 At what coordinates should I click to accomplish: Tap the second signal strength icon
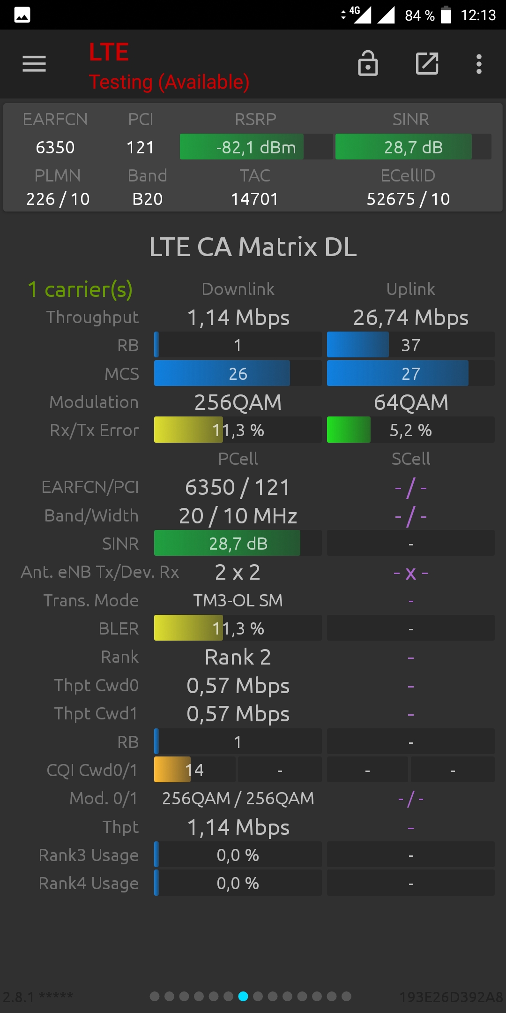(x=386, y=15)
